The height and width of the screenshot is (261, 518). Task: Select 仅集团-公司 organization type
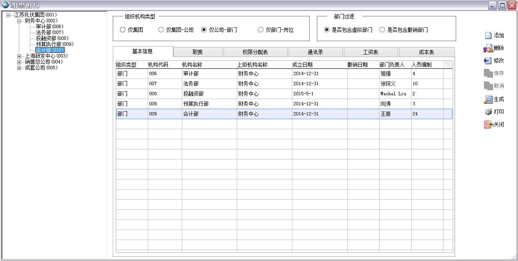point(161,30)
